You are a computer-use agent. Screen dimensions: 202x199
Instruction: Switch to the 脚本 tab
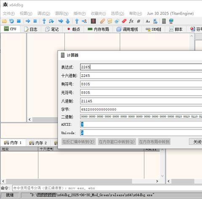point(176,29)
